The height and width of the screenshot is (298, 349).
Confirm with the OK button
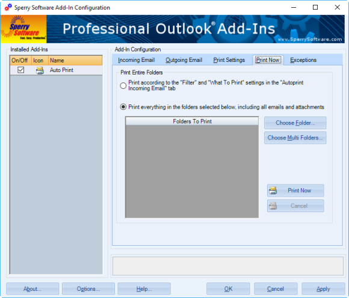[x=228, y=288]
